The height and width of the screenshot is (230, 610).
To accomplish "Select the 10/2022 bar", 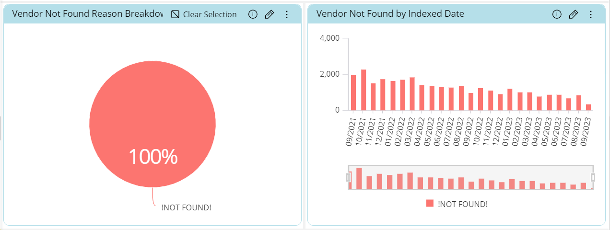I will [x=481, y=99].
